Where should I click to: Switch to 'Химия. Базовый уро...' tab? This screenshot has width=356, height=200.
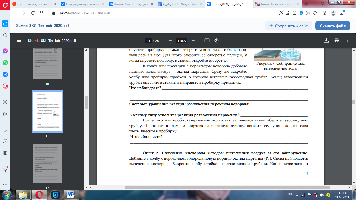[x=277, y=4]
